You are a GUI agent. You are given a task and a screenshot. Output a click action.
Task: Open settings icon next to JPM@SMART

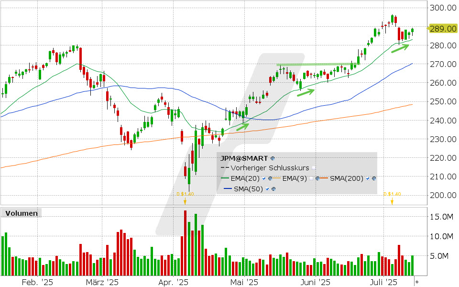pos(273,158)
